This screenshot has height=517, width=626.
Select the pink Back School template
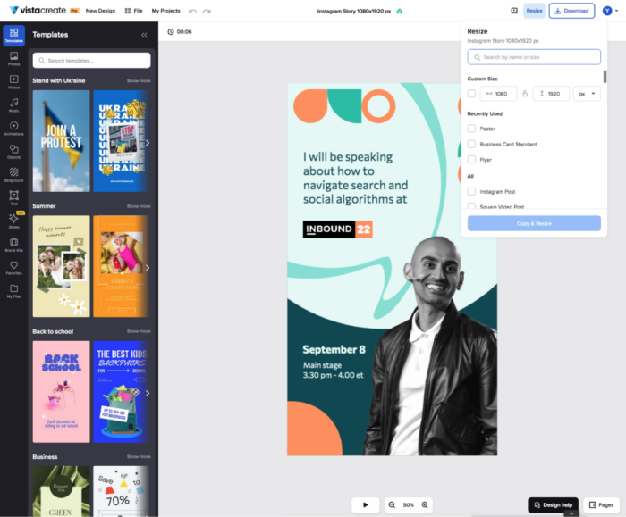(61, 391)
